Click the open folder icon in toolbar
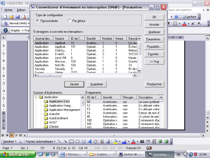 [12, 17]
